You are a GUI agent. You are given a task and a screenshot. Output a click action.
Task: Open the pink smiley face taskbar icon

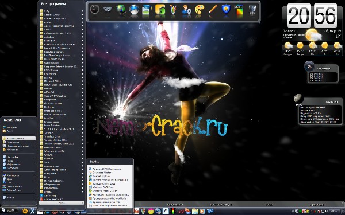click(151, 211)
